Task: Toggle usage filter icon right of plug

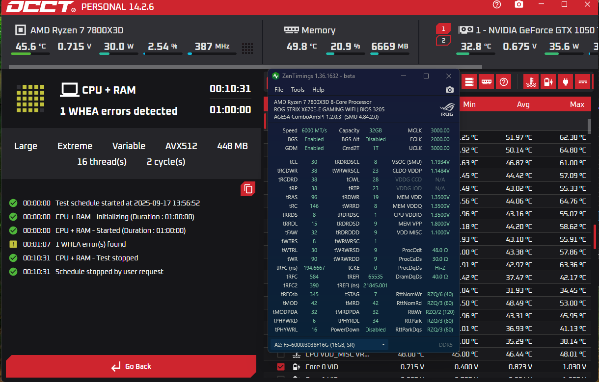Action: point(583,82)
